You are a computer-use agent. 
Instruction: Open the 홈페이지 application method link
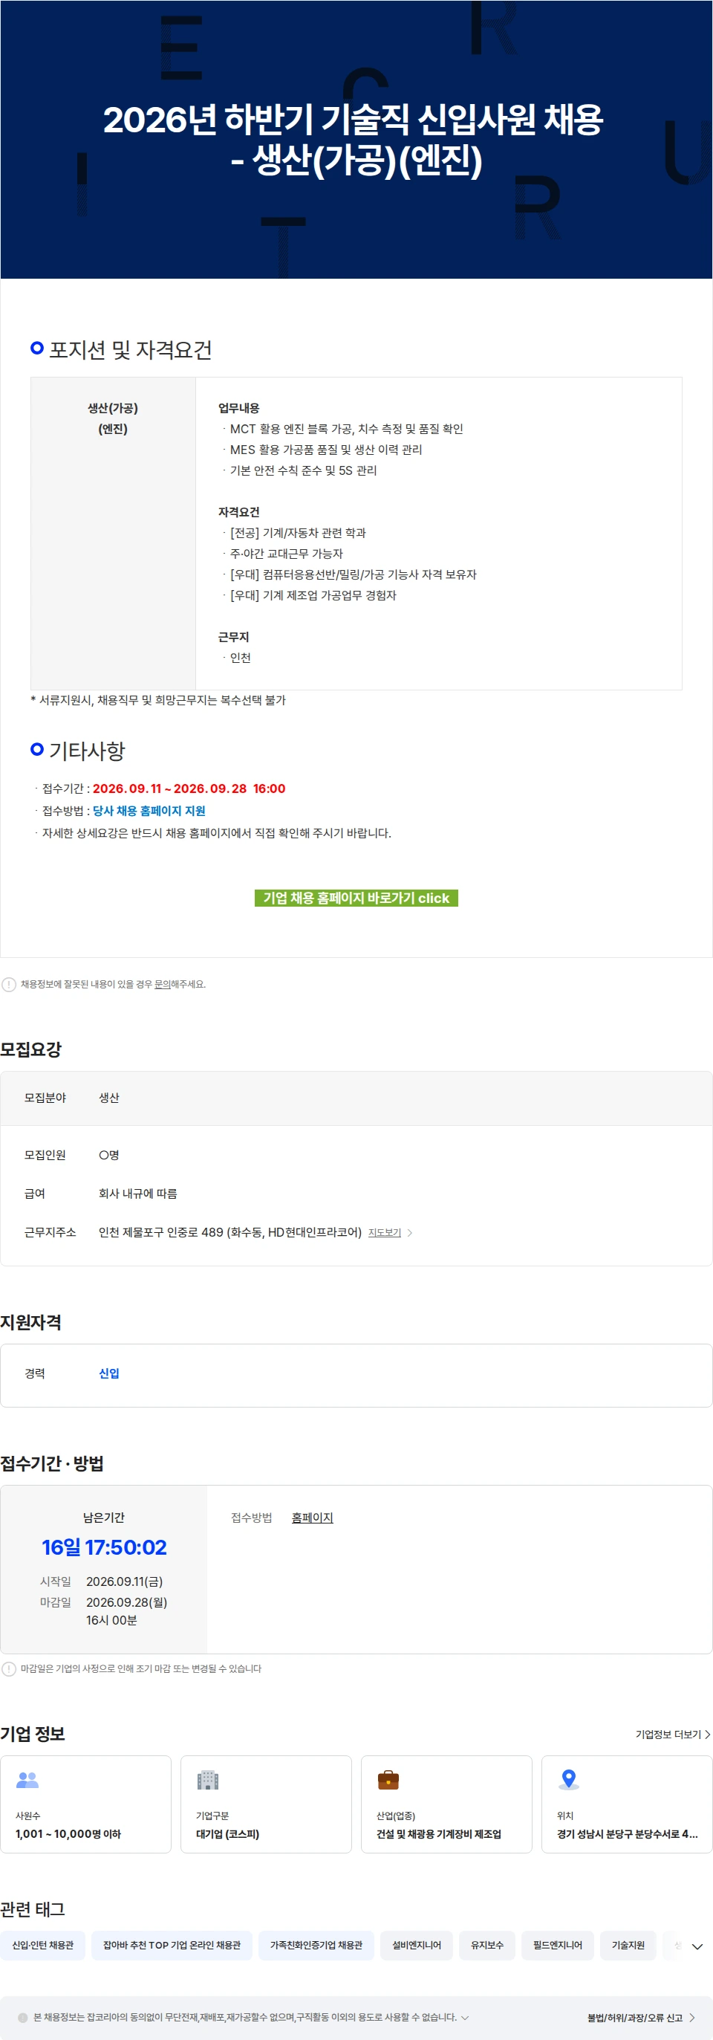click(313, 1518)
